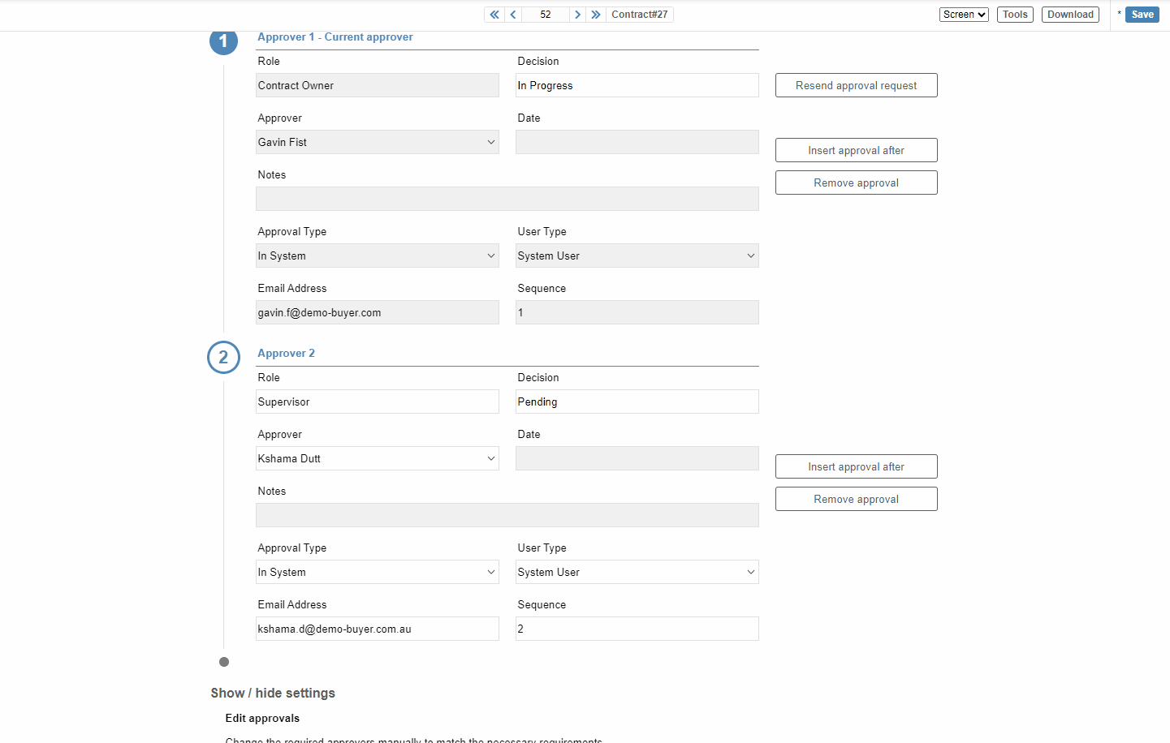The width and height of the screenshot is (1170, 743).
Task: Open Approver dropdown showing Kshama Dutt
Action: click(378, 458)
